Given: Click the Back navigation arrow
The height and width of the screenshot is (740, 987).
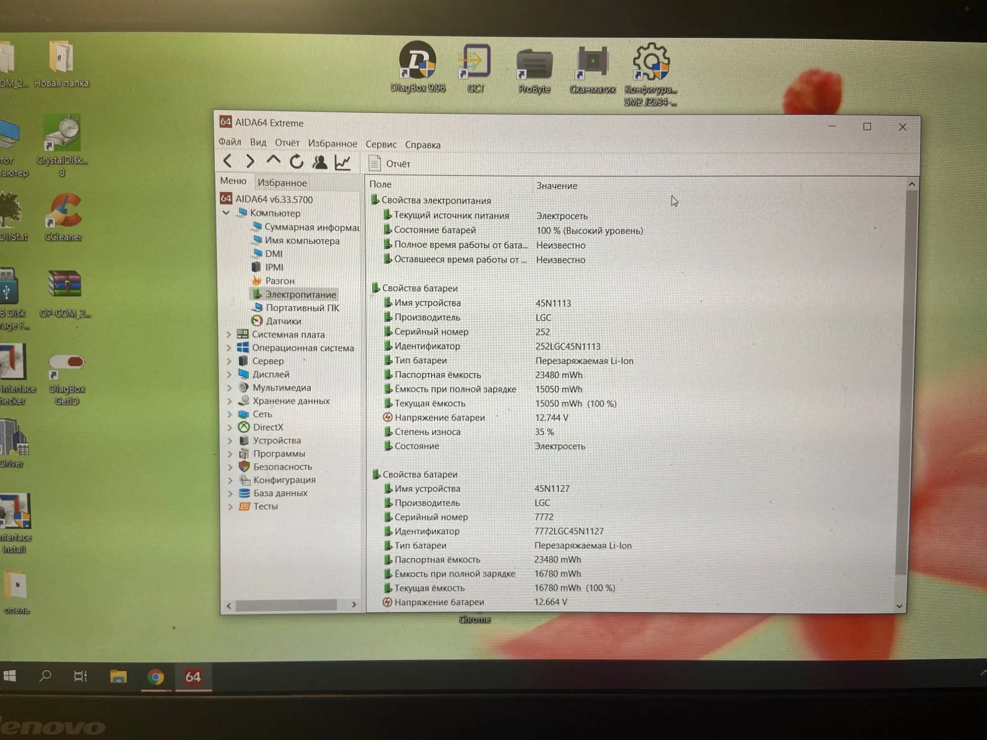Looking at the screenshot, I should 228,161.
